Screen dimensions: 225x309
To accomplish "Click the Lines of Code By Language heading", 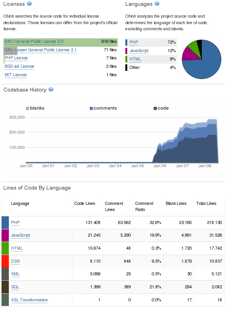I will tap(37, 188).
